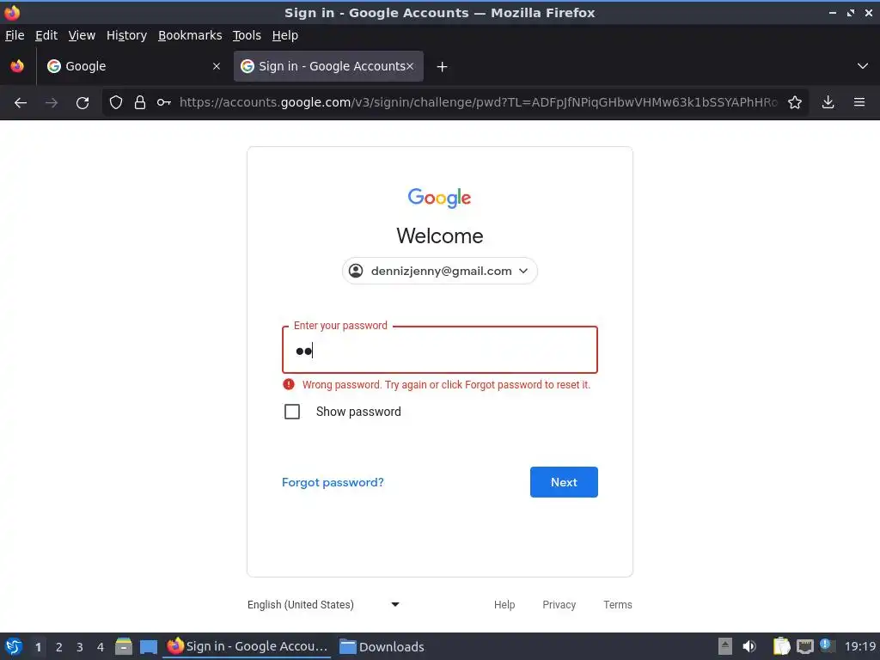The width and height of the screenshot is (880, 660).
Task: Follow the Forgot password? link
Action: [333, 482]
